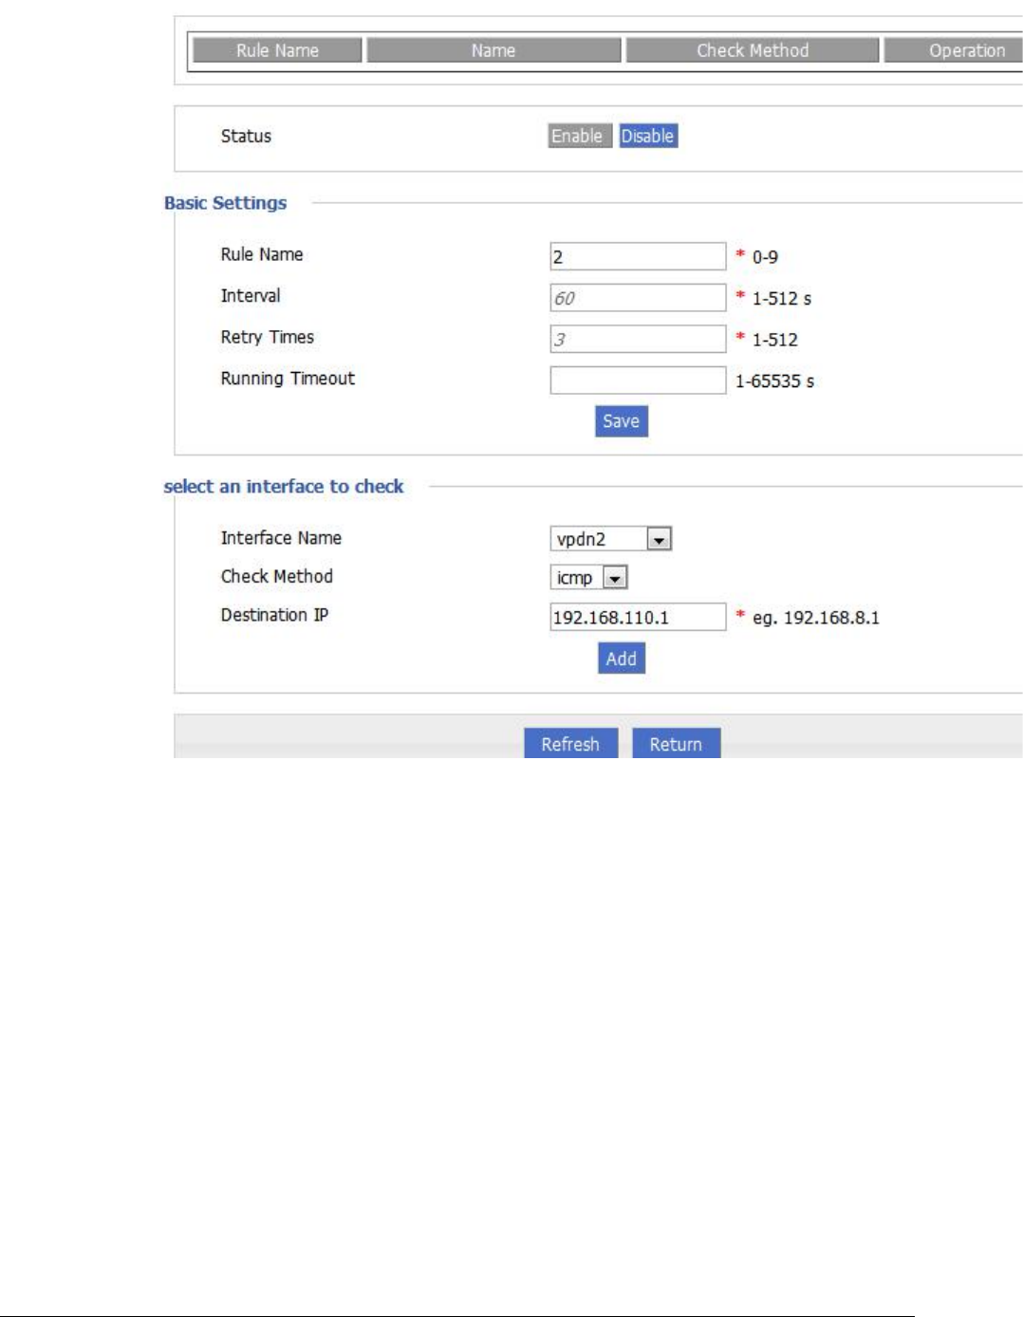Click the Rule Name input field
1023x1317 pixels.
click(638, 256)
